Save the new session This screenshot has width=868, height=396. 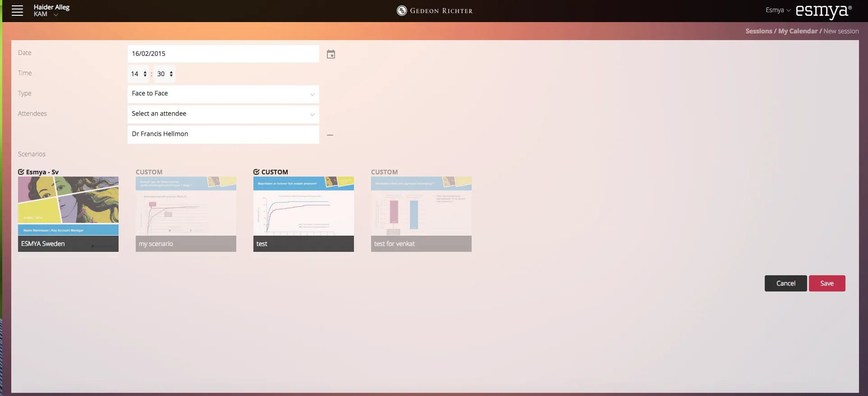[x=827, y=283]
